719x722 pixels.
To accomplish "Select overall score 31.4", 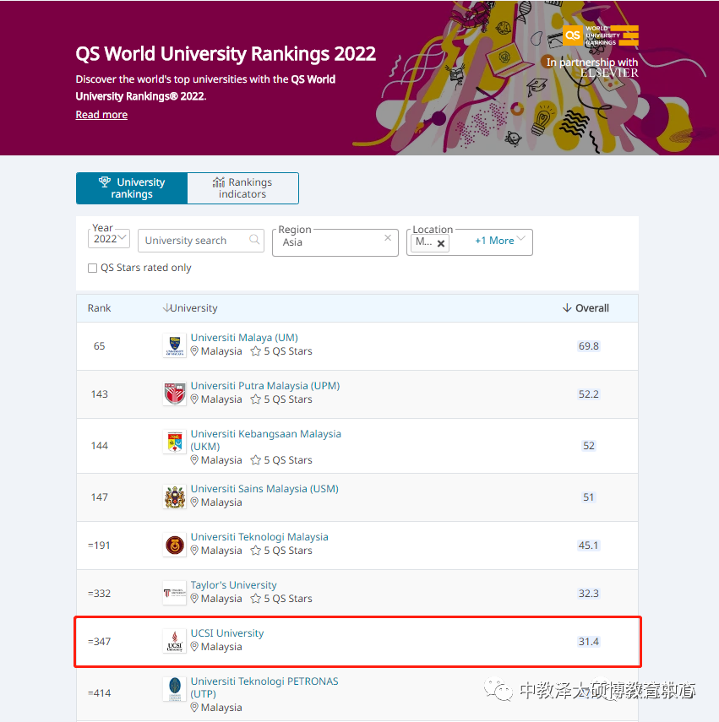I will click(589, 642).
